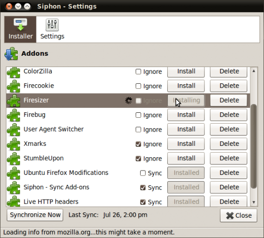Screen dimensions: 264x238
Task: Select the Firecookie addon name
Action: [38, 86]
